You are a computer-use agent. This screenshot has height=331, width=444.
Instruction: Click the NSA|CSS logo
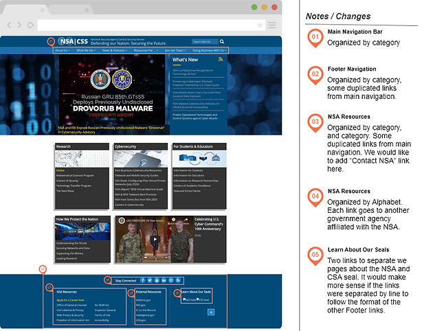click(x=73, y=42)
